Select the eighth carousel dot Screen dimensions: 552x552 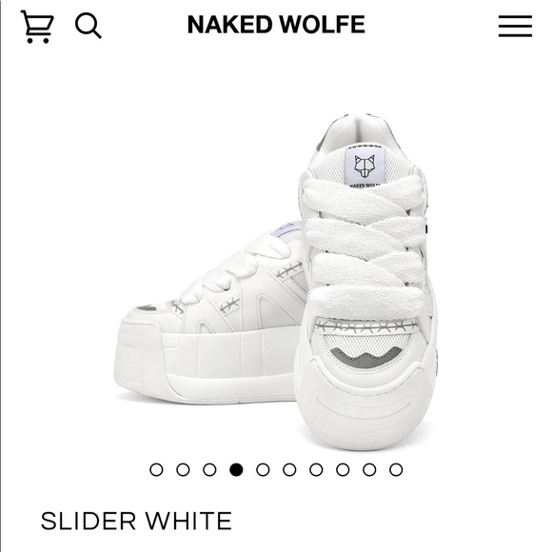(x=343, y=469)
